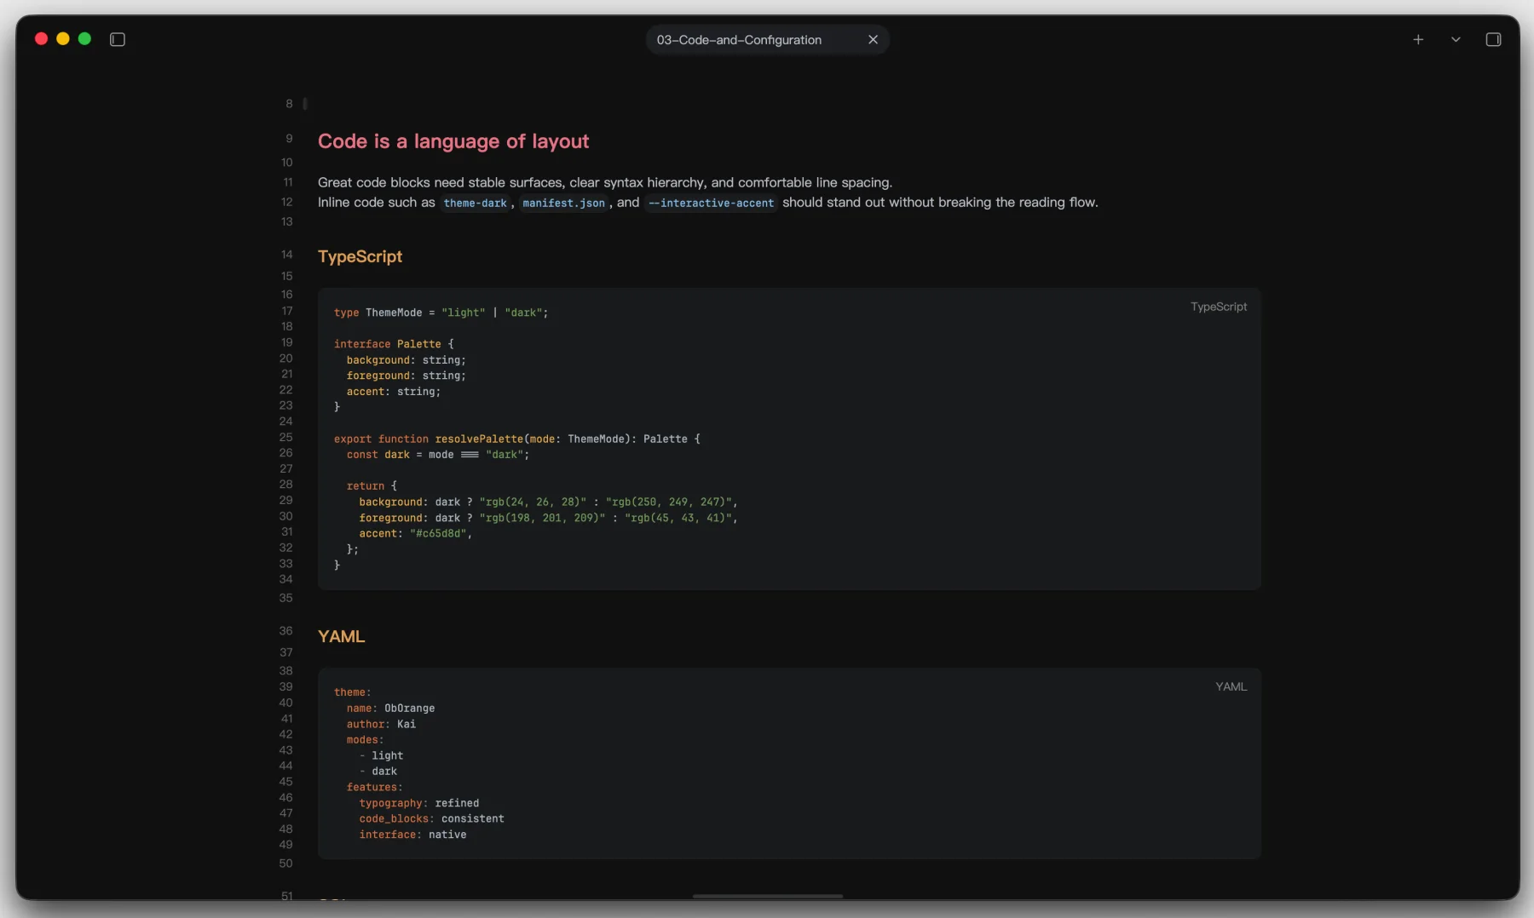
Task: Toggle the left sidebar icon
Action: (118, 39)
